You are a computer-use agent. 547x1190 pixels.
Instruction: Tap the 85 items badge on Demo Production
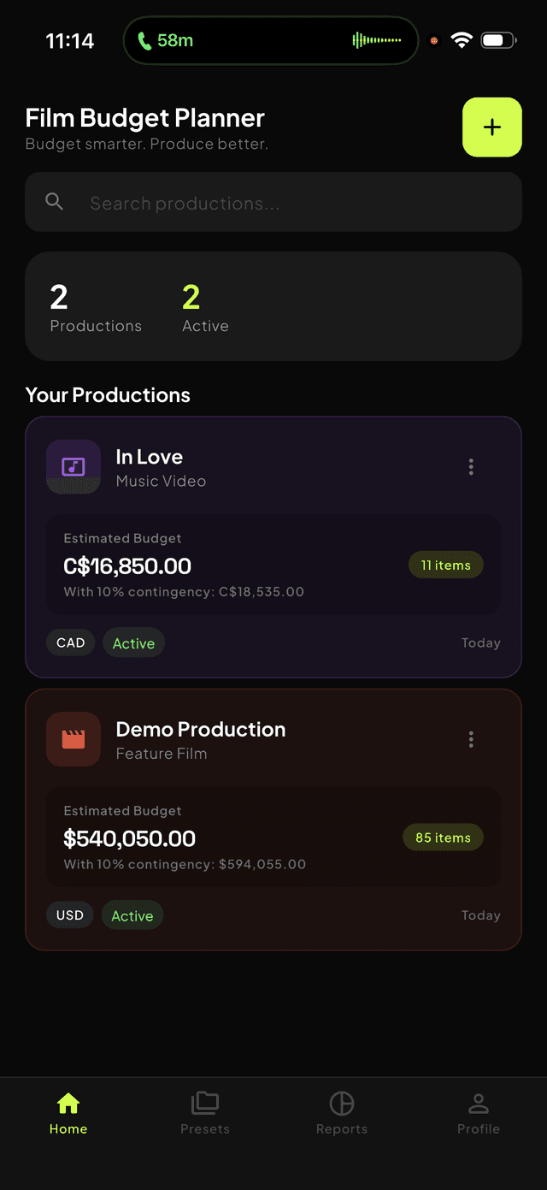tap(443, 838)
